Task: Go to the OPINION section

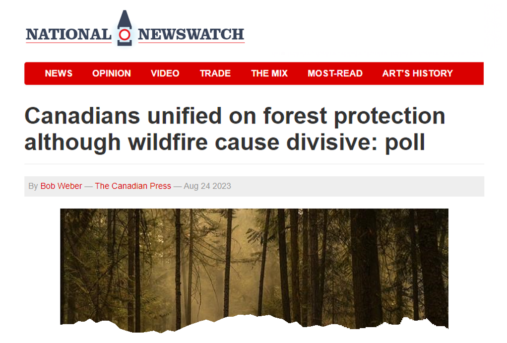Action: [112, 73]
